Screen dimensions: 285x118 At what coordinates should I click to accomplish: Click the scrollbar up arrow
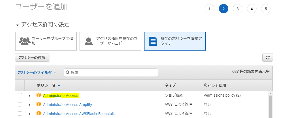pyautogui.click(x=270, y=93)
